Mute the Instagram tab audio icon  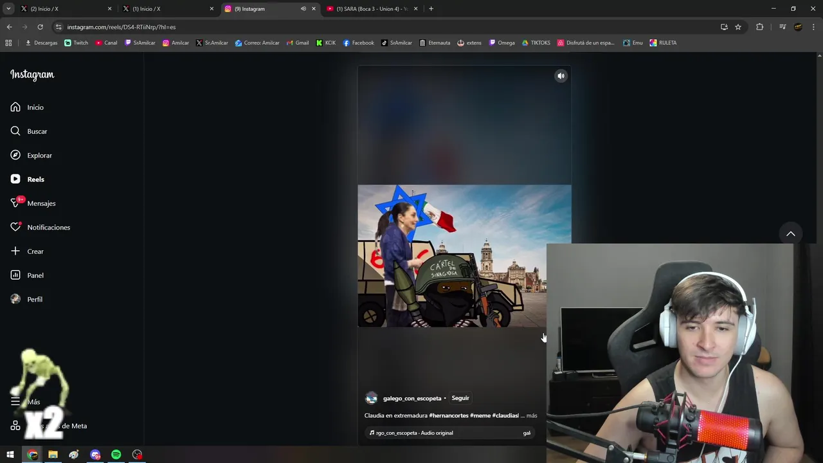(x=303, y=8)
